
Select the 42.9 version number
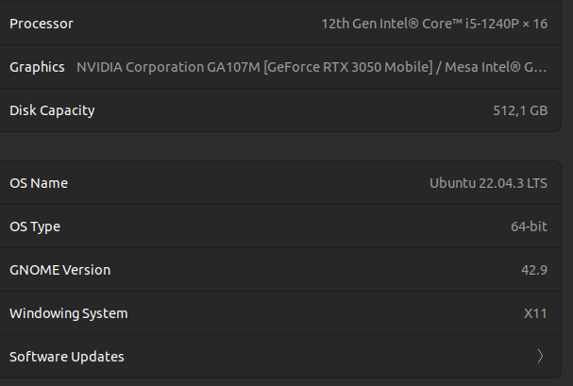[533, 270]
